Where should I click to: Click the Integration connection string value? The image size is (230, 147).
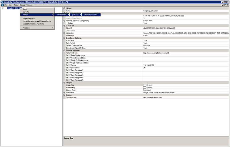click(x=186, y=33)
